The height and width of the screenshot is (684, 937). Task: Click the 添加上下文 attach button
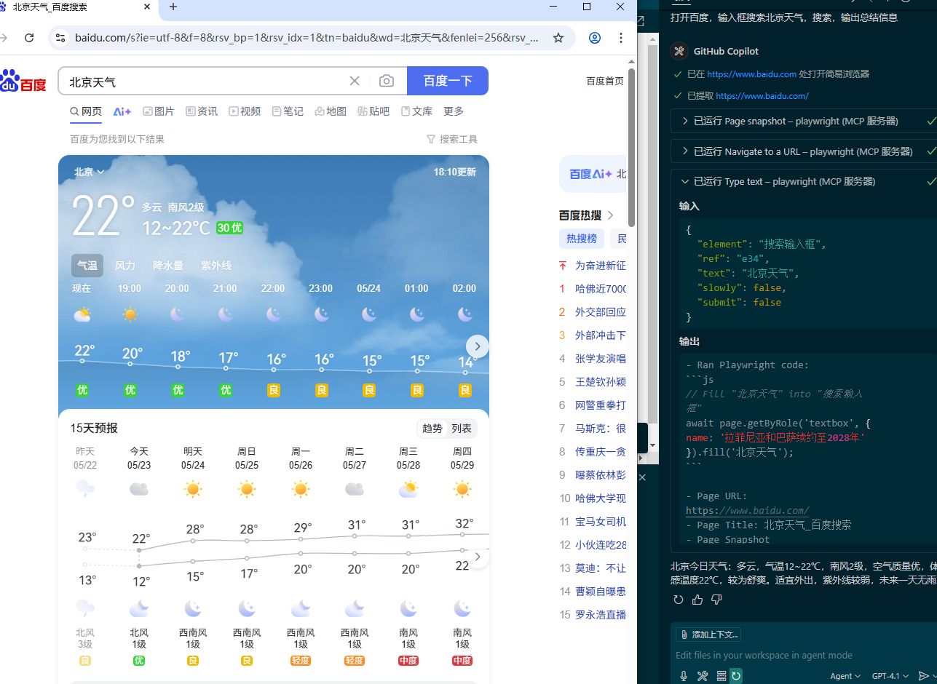click(x=708, y=635)
